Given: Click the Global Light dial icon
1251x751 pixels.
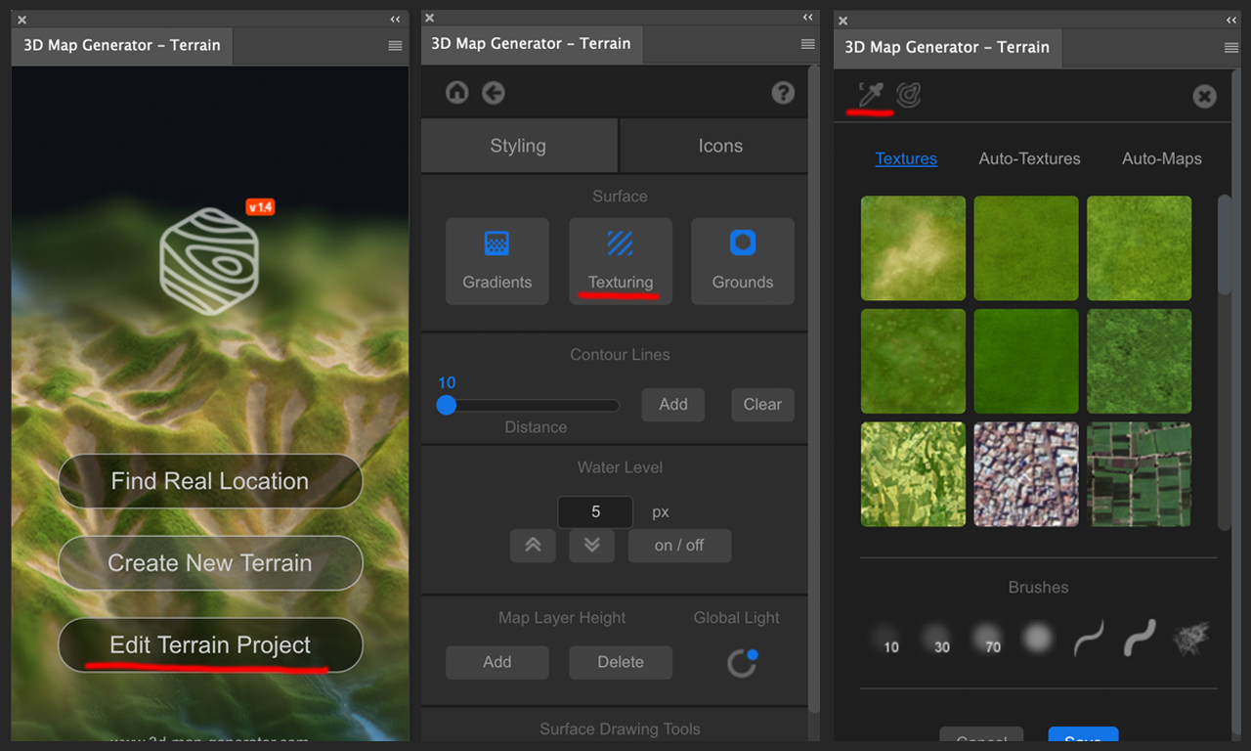Looking at the screenshot, I should point(743,662).
